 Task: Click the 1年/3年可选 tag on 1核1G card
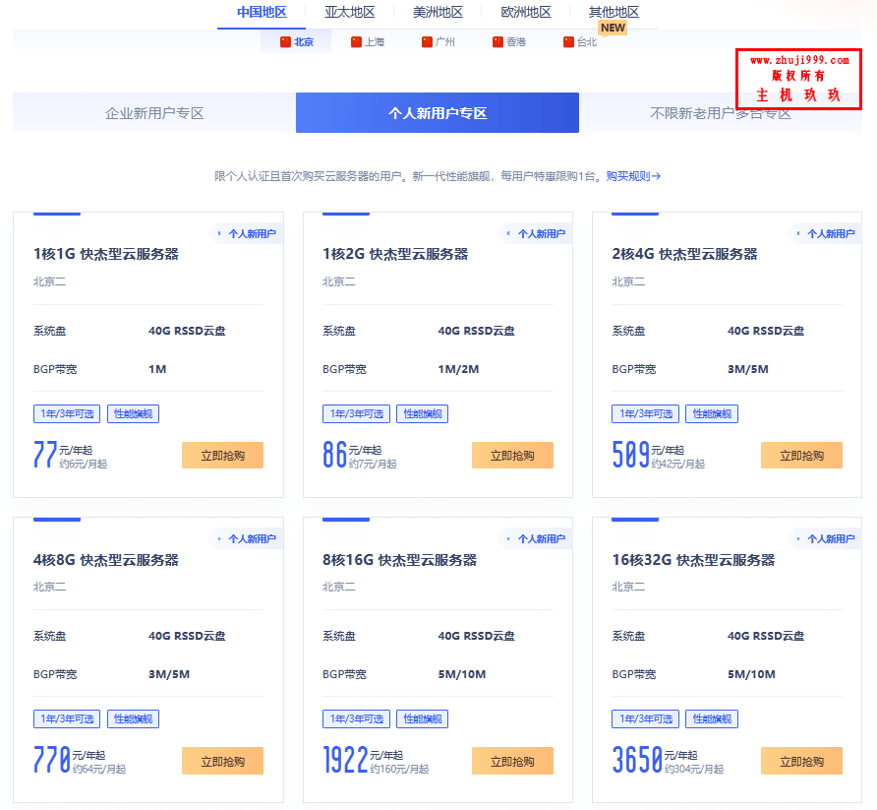67,413
